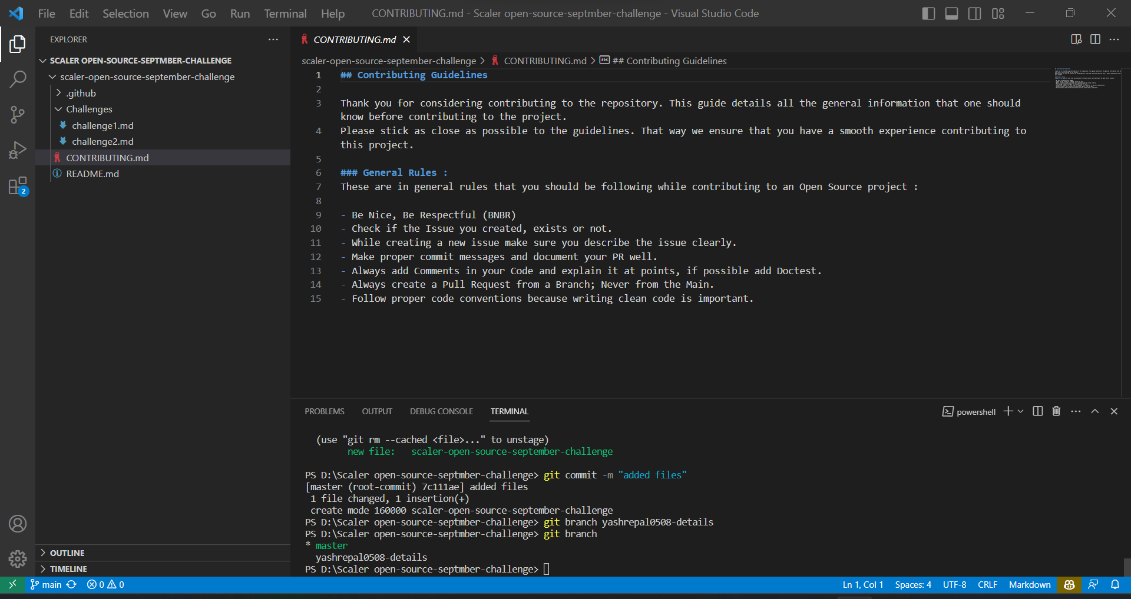The image size is (1131, 599).
Task: Expand the .github folder
Action: pyautogui.click(x=81, y=92)
